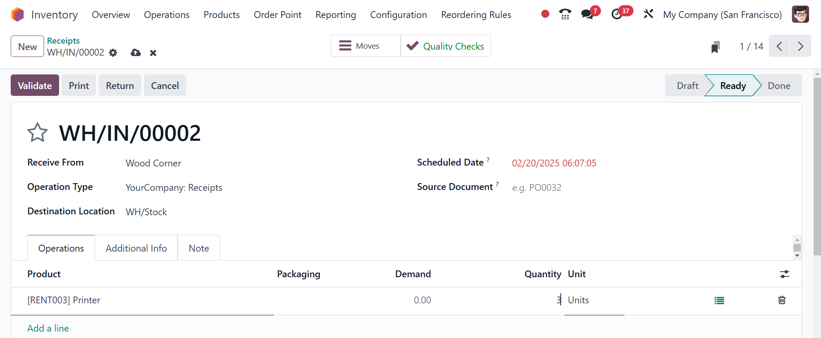This screenshot has width=821, height=338.
Task: Delete the Printer line with trash icon
Action: [x=782, y=300]
